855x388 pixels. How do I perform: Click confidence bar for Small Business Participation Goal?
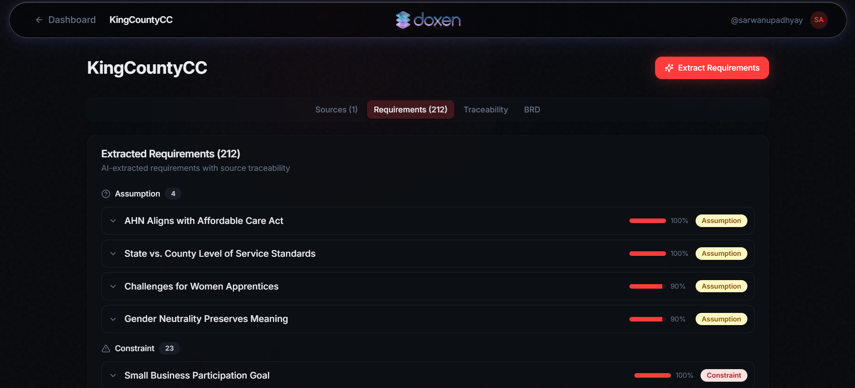[x=652, y=375]
